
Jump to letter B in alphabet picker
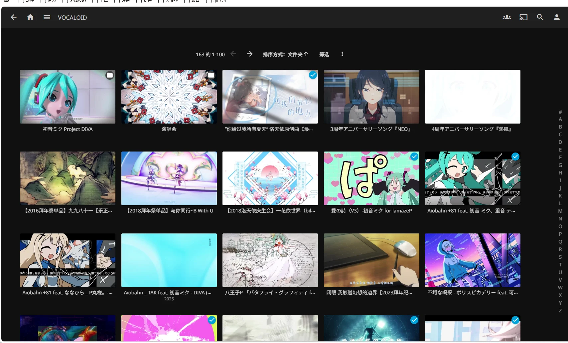pos(560,127)
